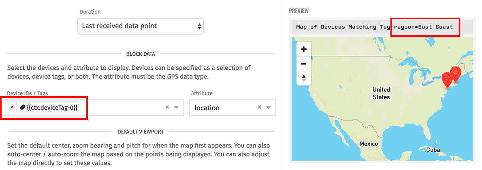
Task: Click the tag icon in the device chip
Action: point(22,107)
